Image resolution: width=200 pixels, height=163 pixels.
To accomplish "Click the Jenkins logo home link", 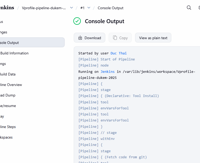I will coord(7,8).
